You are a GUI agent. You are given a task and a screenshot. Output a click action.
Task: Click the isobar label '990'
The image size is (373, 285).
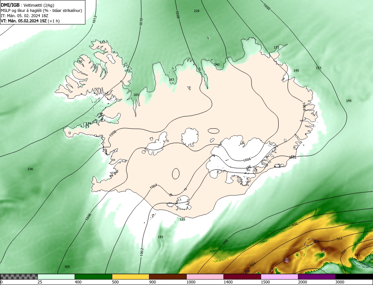[344, 252]
